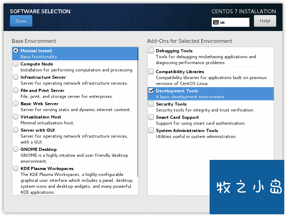Click the Done button
The width and height of the screenshot is (286, 216).
coord(21,21)
